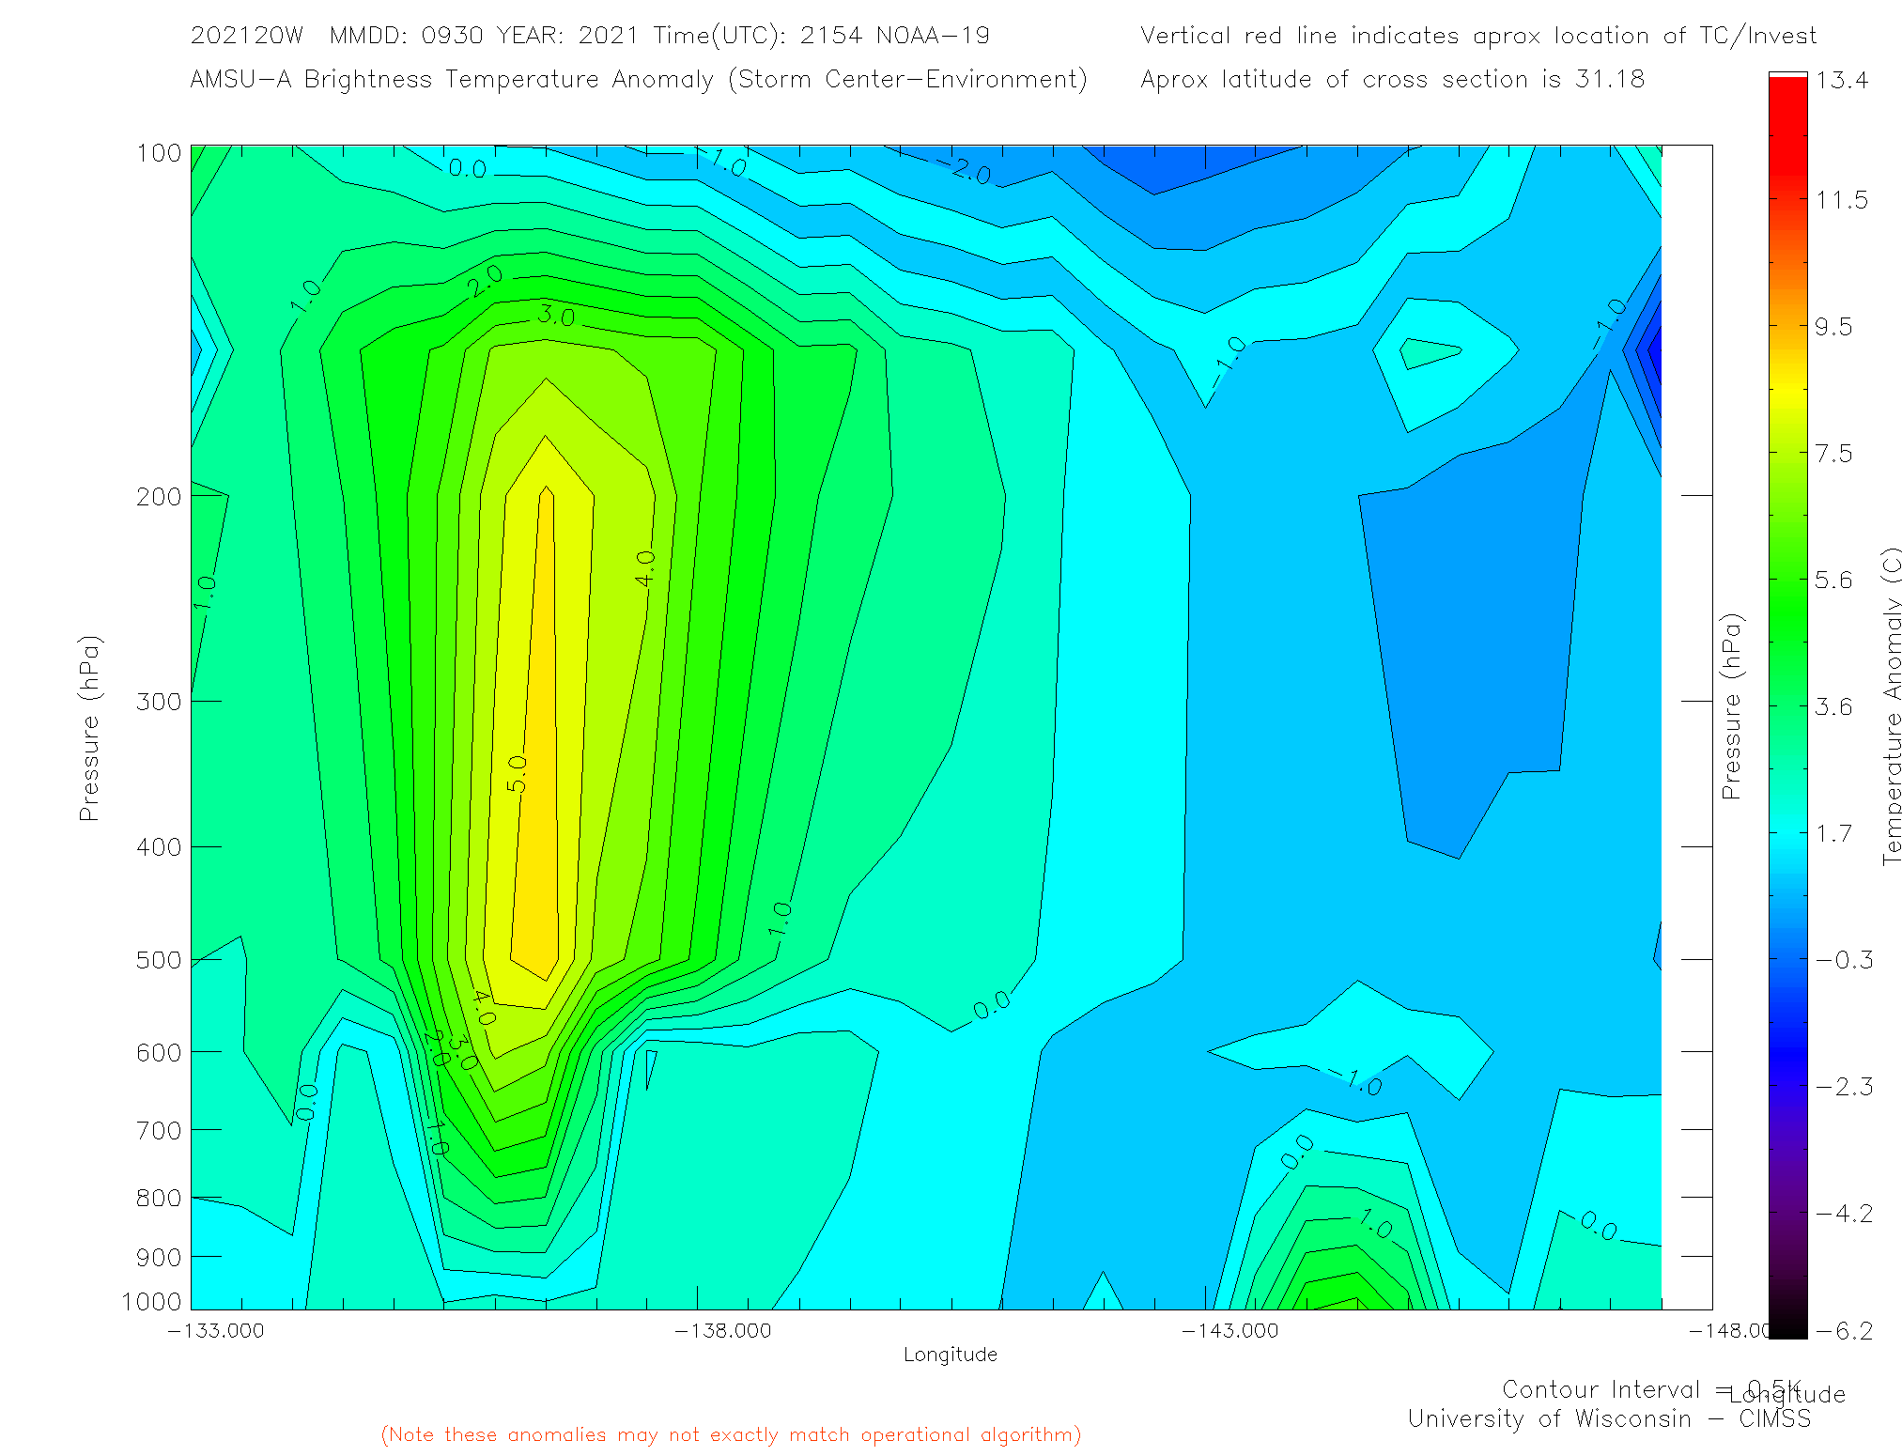Click the -133.000 longitude tick label
1902x1456 pixels.
(216, 1331)
